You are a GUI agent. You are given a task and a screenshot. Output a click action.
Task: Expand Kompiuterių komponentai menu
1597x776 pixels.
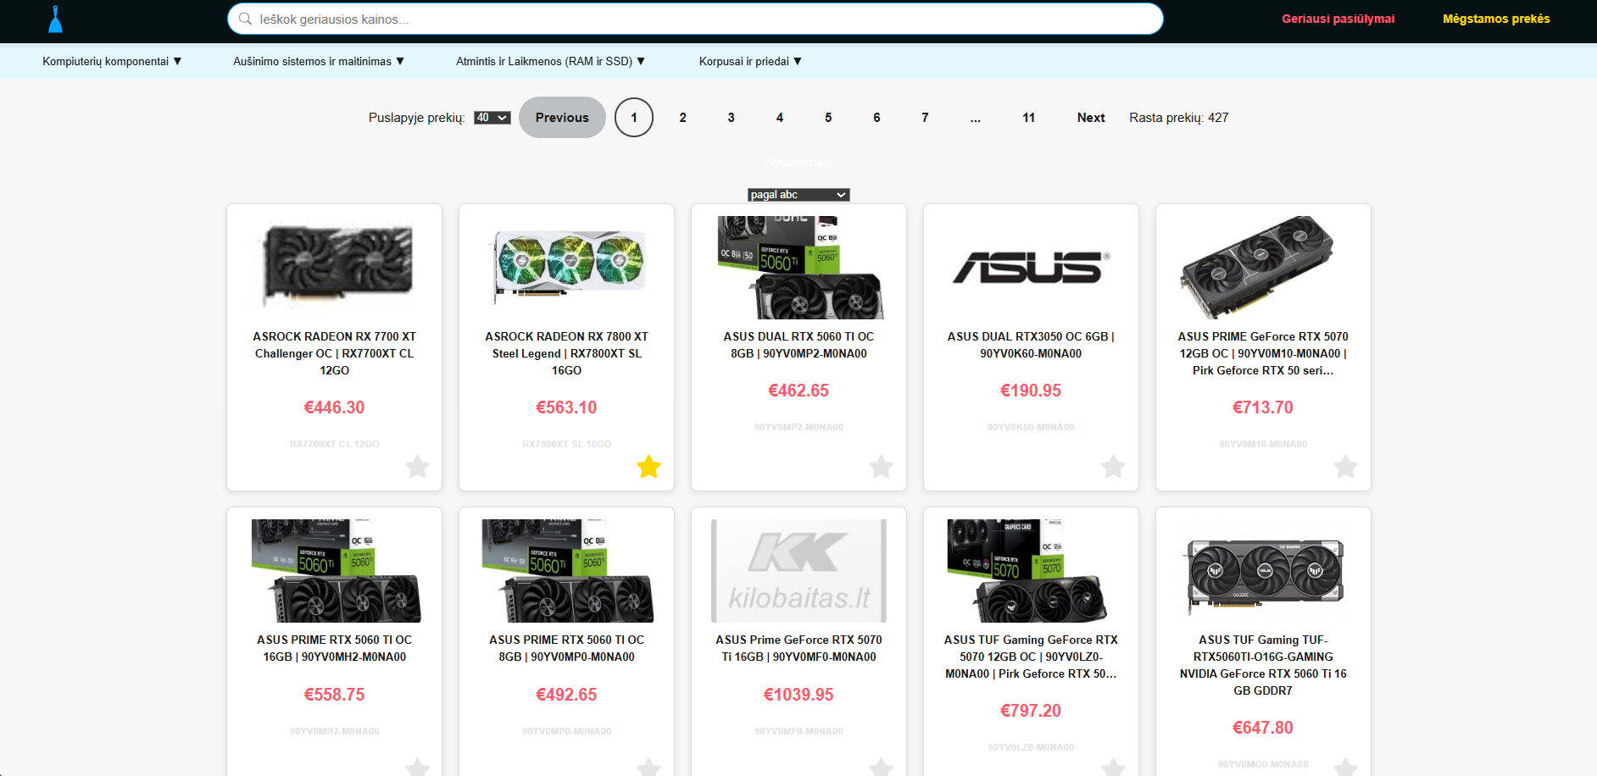(112, 61)
